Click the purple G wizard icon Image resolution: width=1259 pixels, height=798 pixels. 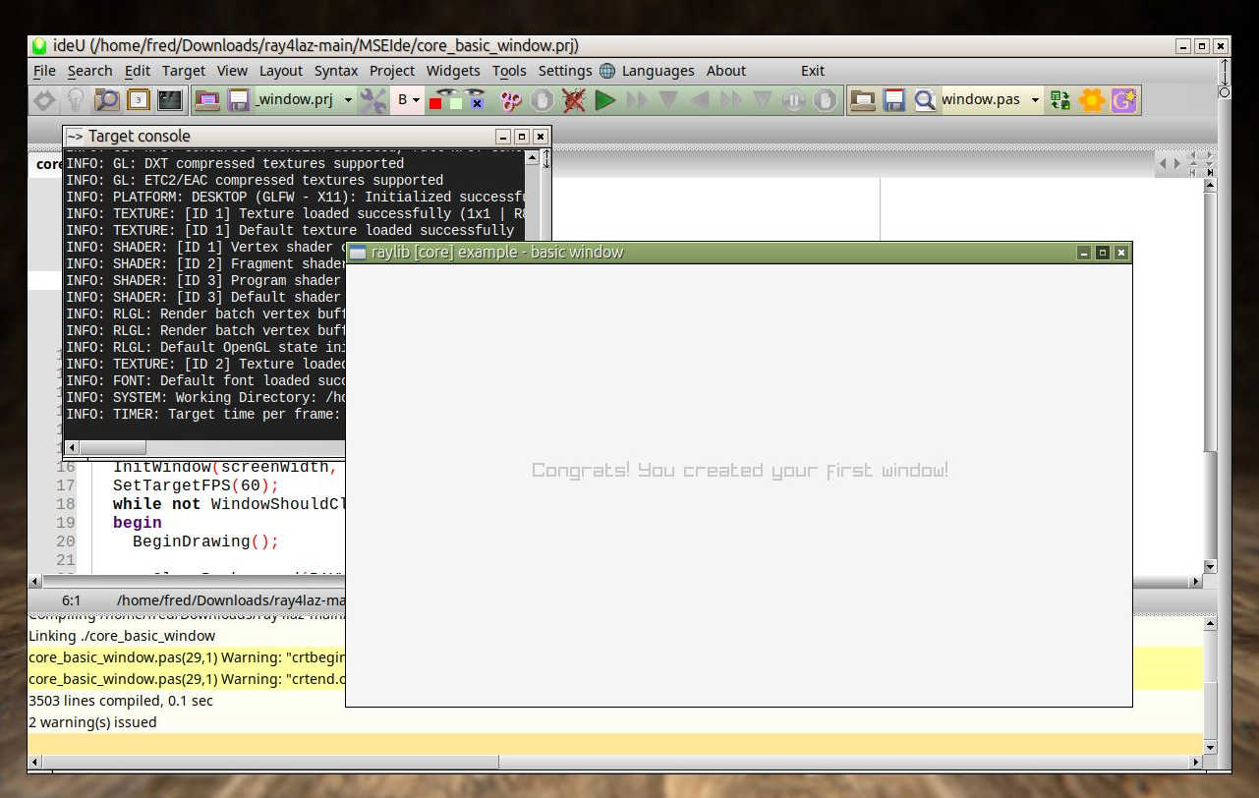[x=1123, y=100]
